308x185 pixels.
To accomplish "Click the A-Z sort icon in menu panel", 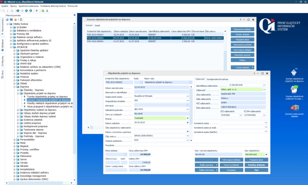I will click(x=21, y=20).
